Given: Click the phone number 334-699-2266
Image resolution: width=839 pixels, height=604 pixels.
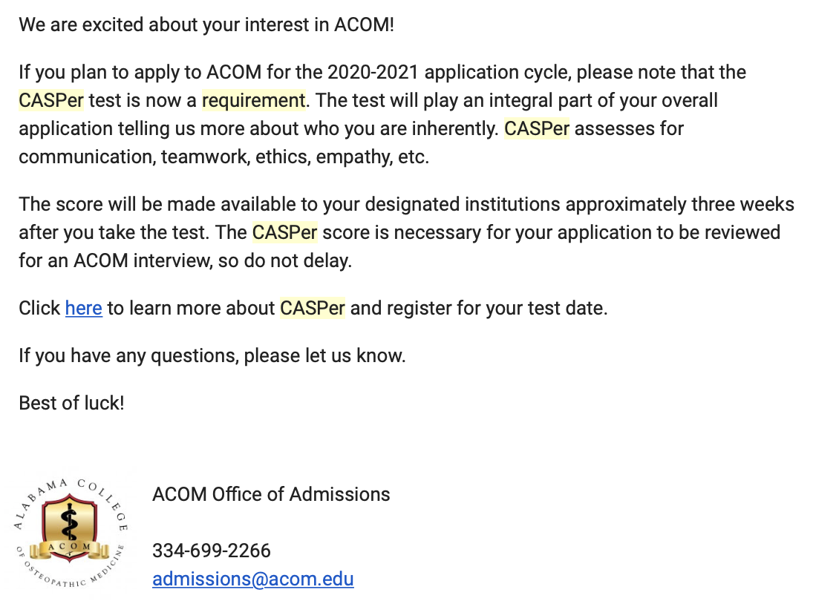Looking at the screenshot, I should coord(212,551).
